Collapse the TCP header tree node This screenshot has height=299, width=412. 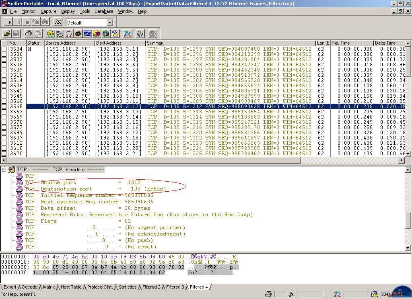pyautogui.click(x=4, y=170)
